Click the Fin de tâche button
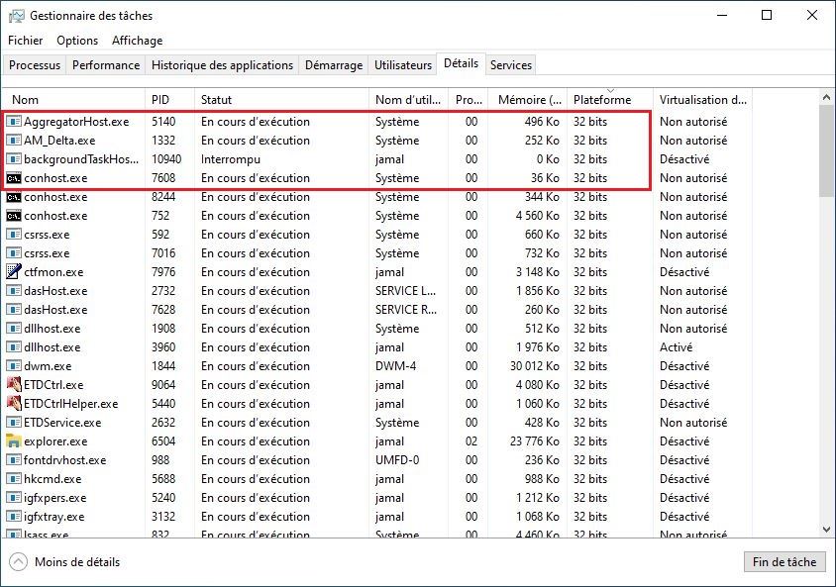The image size is (836, 587). [784, 561]
